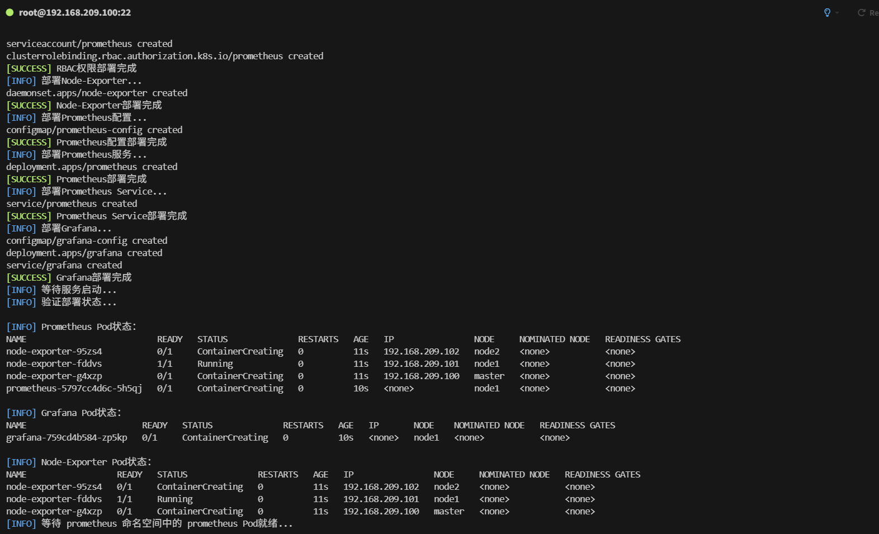
Task: Select 'daemonset.apps/node-exporter created' output line
Action: (x=97, y=93)
